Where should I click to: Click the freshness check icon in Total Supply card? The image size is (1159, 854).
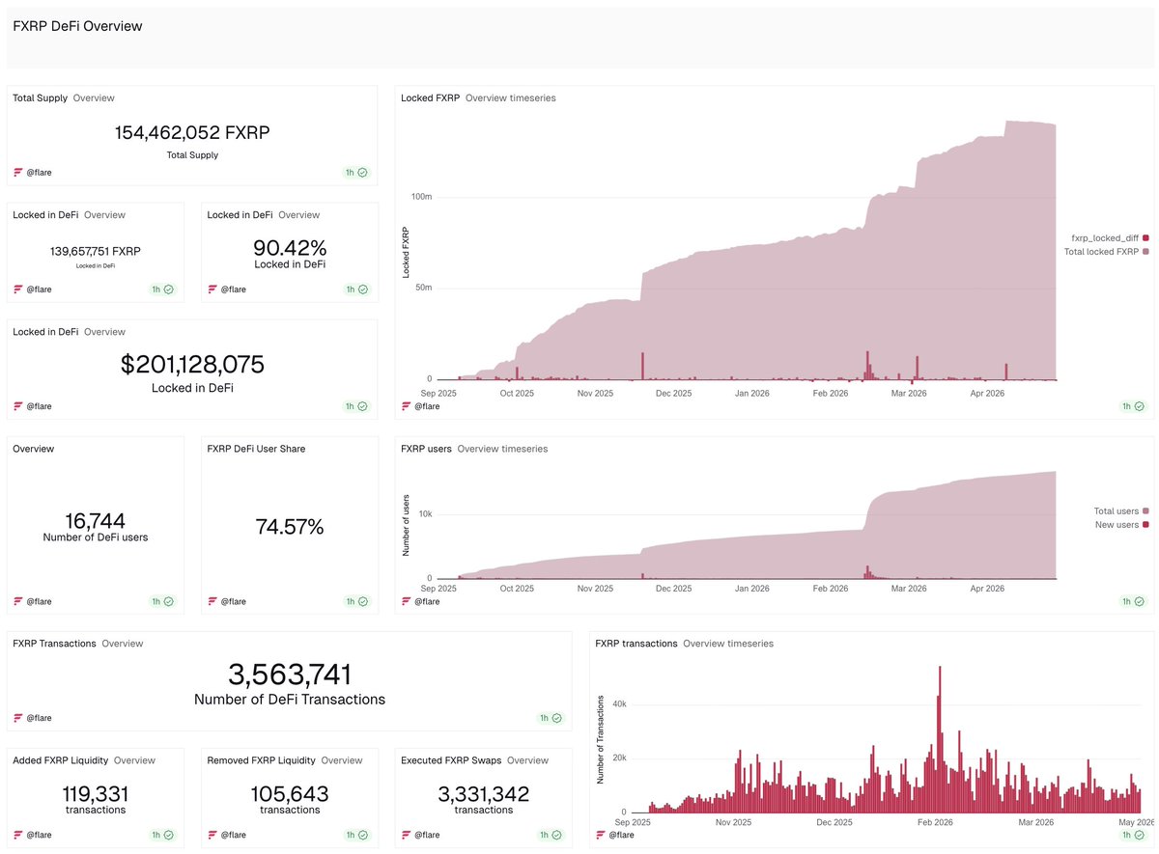362,173
